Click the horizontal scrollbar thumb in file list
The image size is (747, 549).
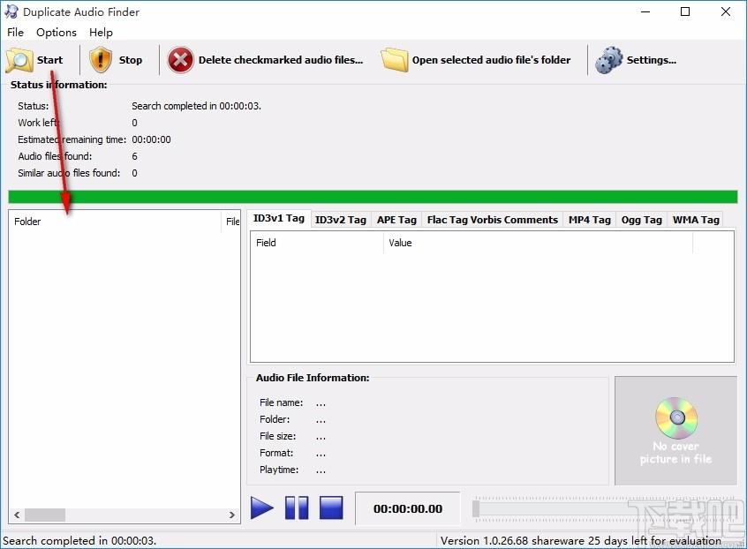pyautogui.click(x=45, y=515)
